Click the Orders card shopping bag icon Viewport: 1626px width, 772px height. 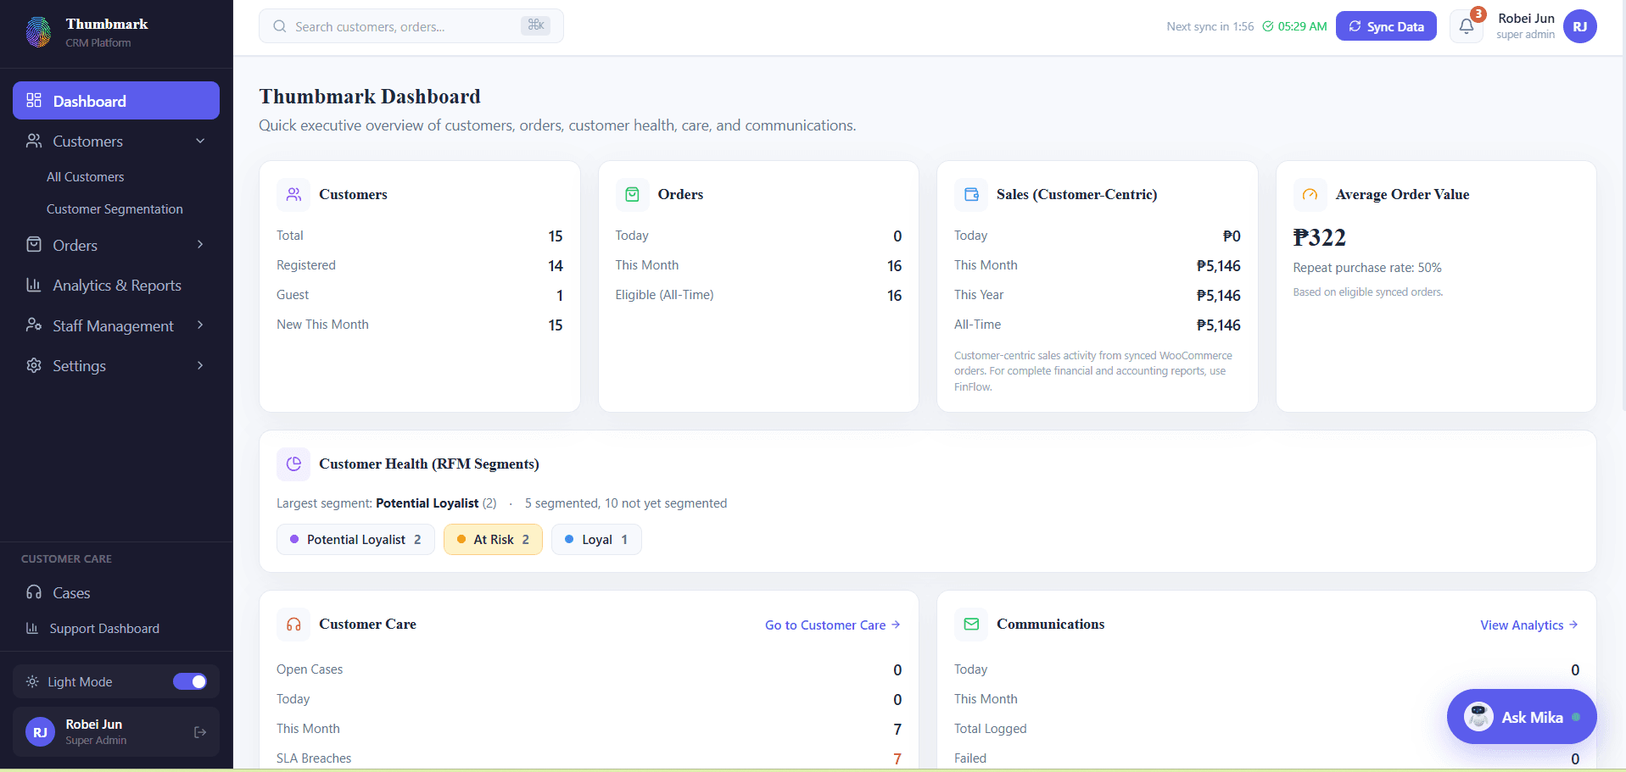point(632,194)
